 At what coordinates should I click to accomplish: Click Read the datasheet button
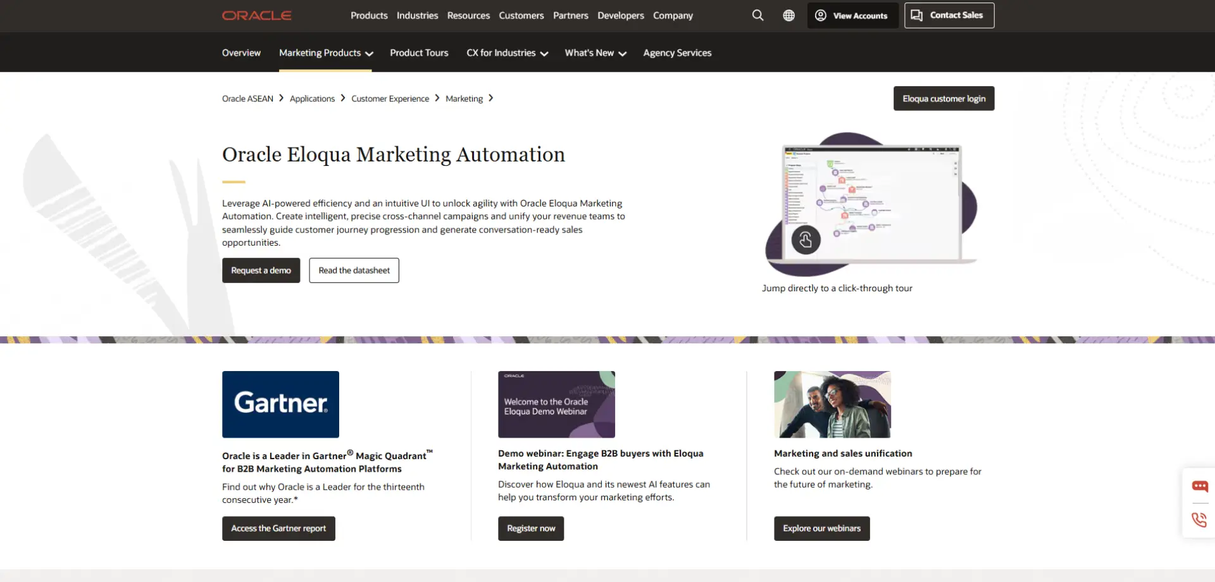[354, 270]
